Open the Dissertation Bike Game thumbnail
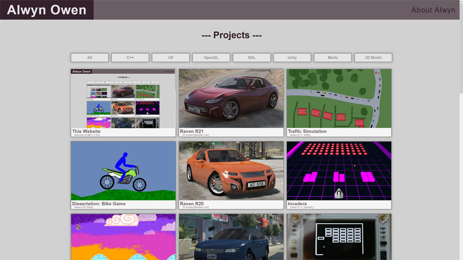463x260 pixels. point(123,171)
